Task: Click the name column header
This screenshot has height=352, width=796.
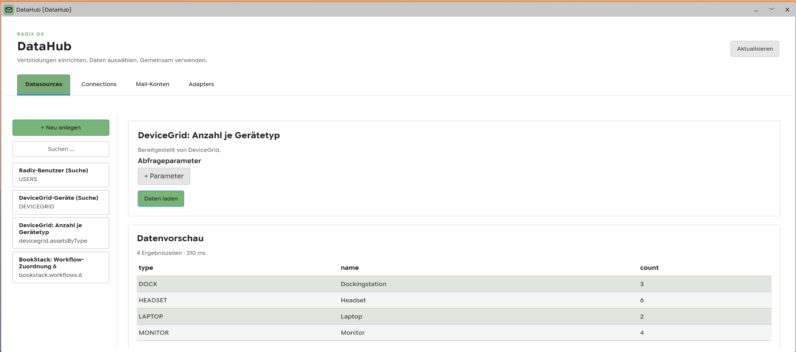Action: click(350, 268)
